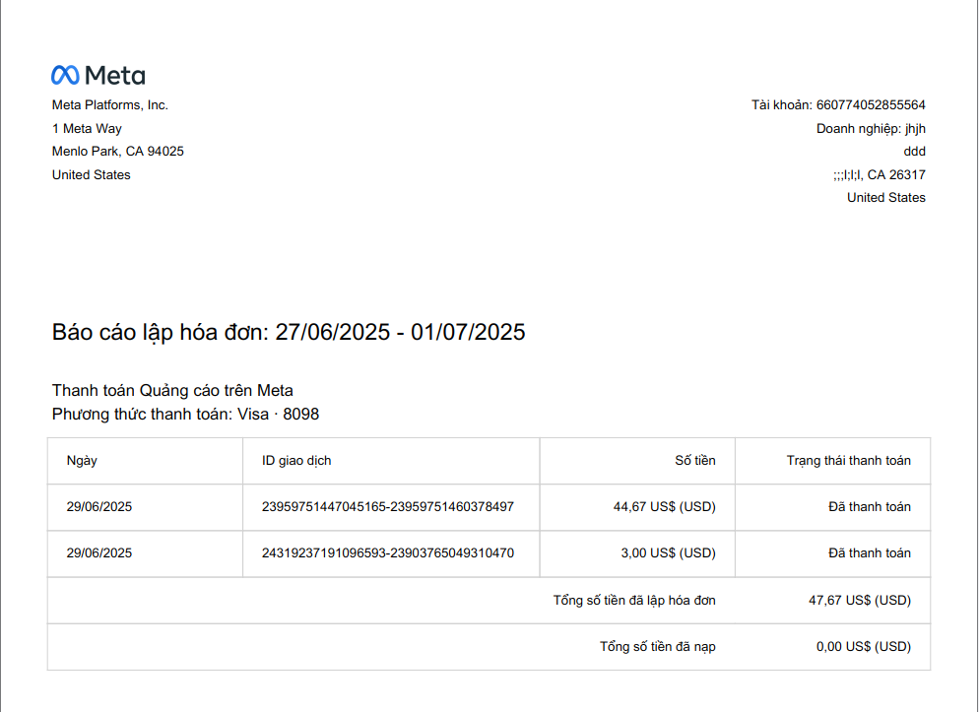Click the Số tiền column header

point(695,461)
